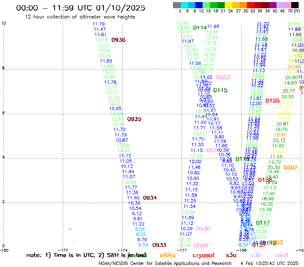Screen dimensions: 304x267
Task: Click the cryosat satellite legend label
Action: pyautogui.click(x=204, y=255)
